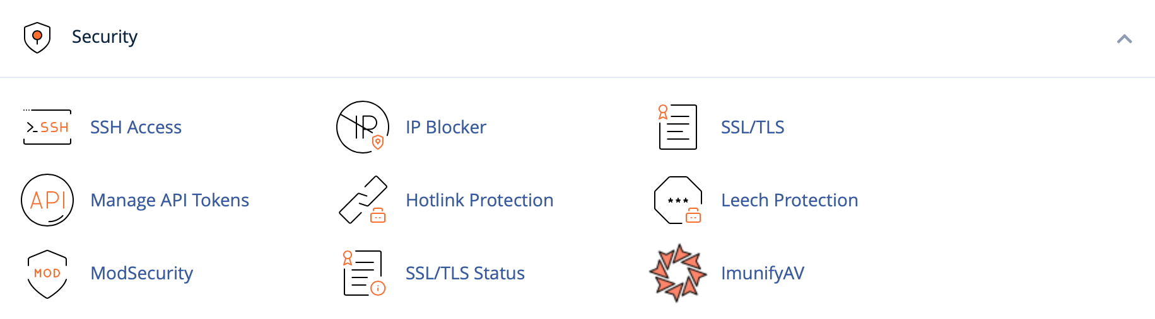Viewport: 1155px width, 319px height.
Task: Go to the SSL/TLS text link
Action: pos(753,127)
